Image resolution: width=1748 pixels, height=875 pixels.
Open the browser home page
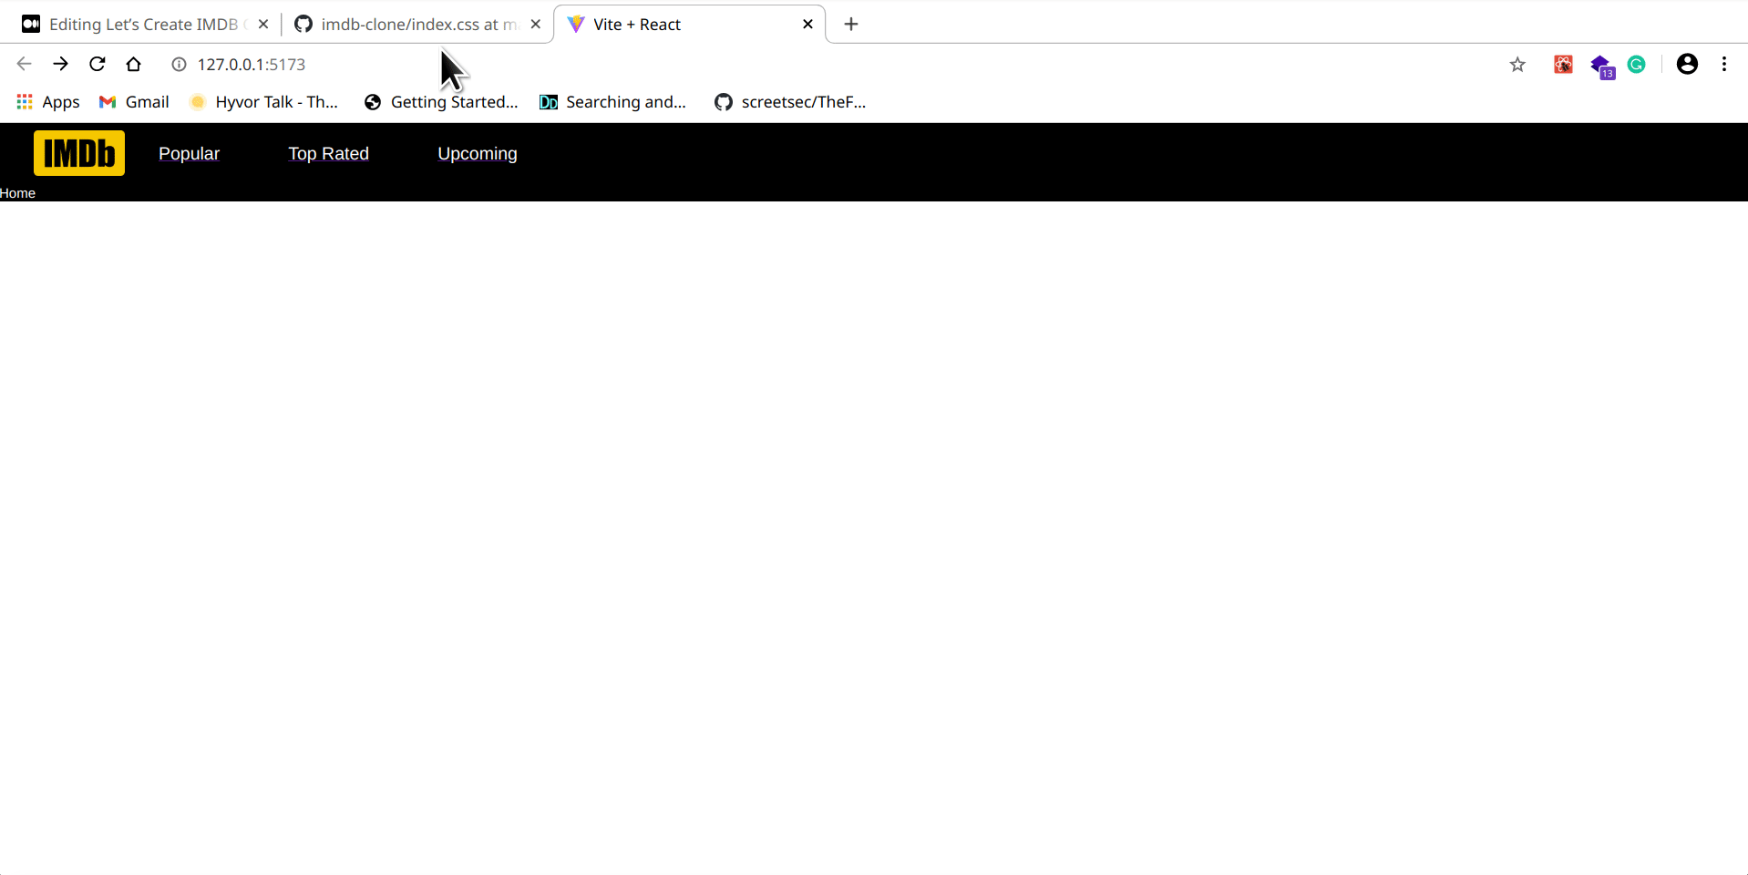point(134,64)
